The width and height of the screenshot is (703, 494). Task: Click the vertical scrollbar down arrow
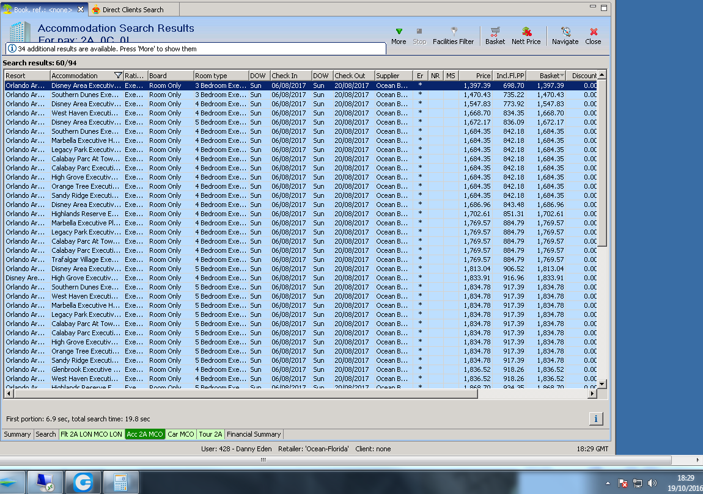(x=602, y=383)
